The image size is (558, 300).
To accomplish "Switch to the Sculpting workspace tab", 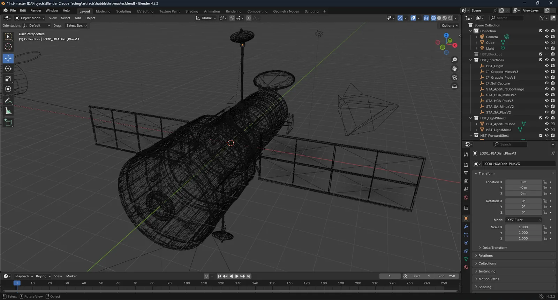I will tap(123, 11).
